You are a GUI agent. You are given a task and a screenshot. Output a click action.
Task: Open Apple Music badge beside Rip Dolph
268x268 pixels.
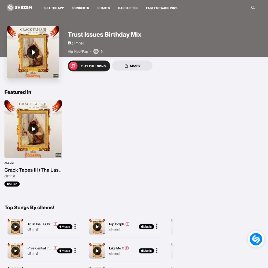coord(146,227)
